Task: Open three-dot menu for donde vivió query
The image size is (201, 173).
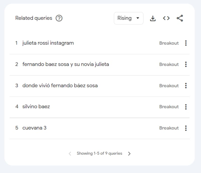Action: [x=186, y=86]
